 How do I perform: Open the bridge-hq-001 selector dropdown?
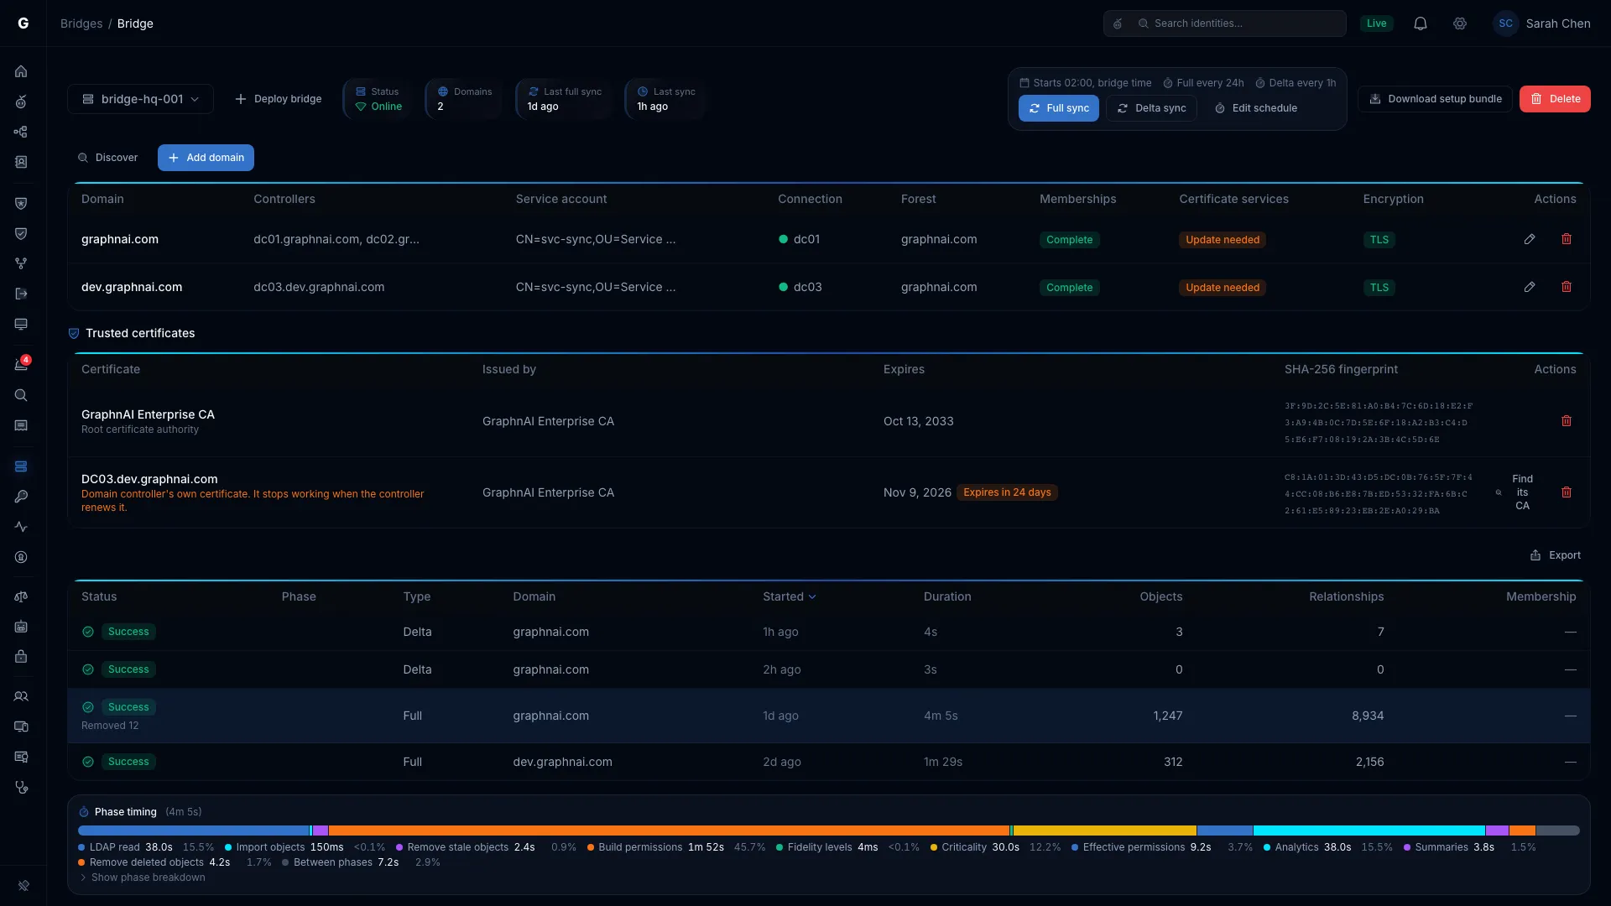click(x=140, y=99)
